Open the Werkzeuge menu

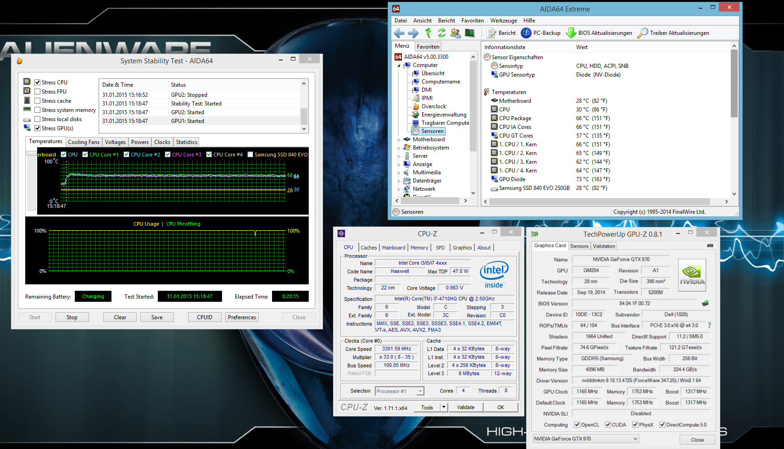pos(503,21)
